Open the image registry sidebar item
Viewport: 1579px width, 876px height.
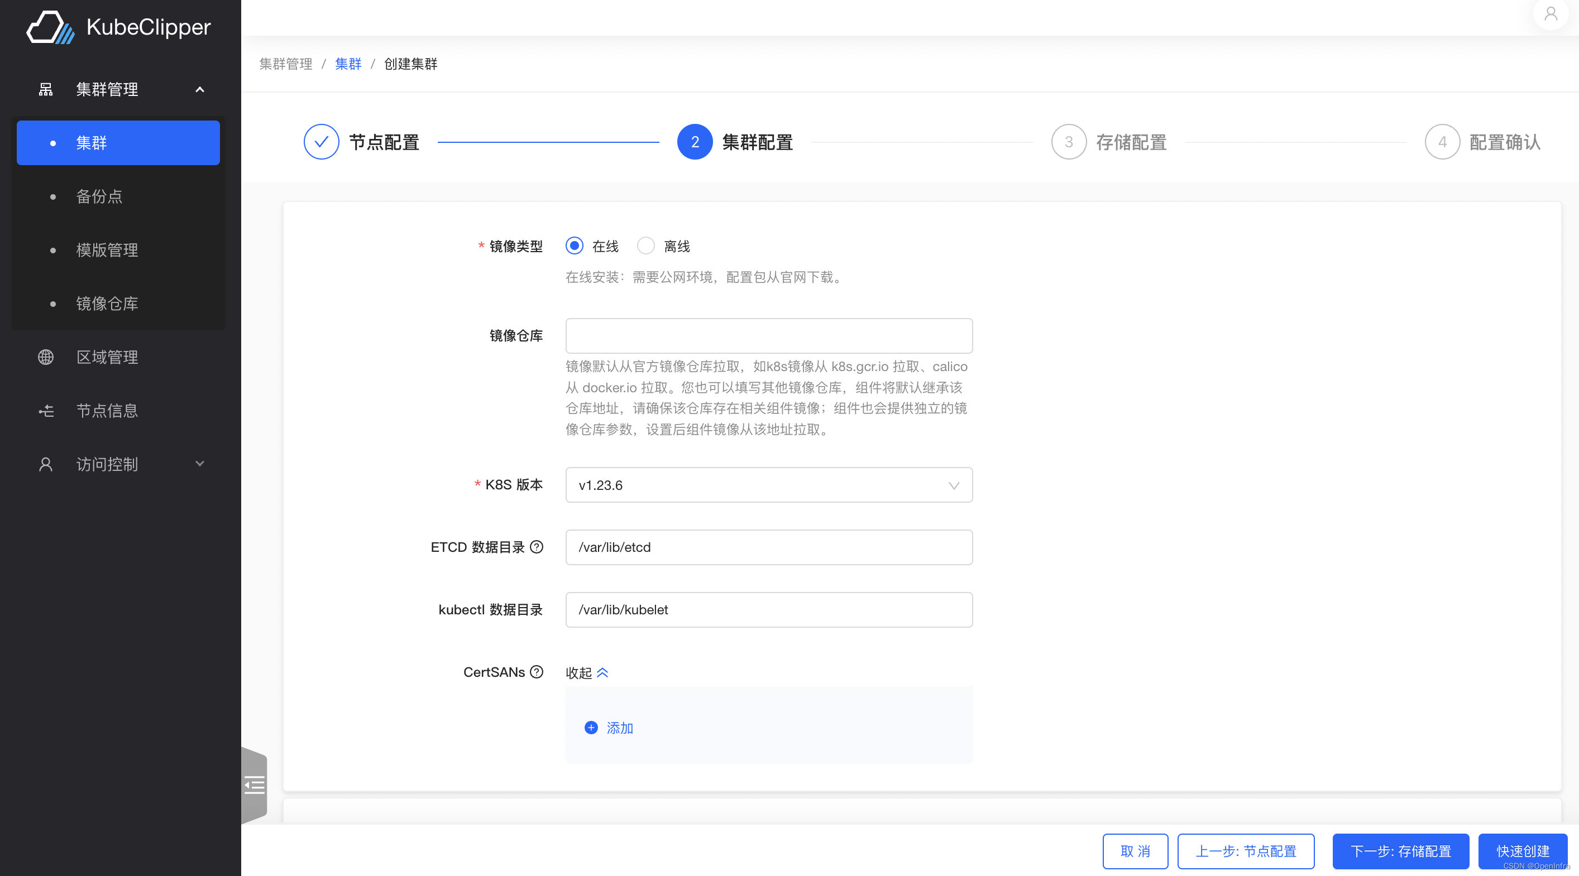pyautogui.click(x=107, y=304)
